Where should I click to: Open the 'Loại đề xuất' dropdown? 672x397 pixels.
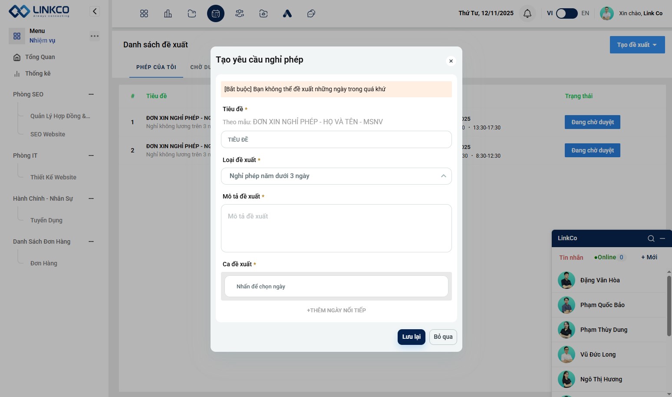coord(336,176)
